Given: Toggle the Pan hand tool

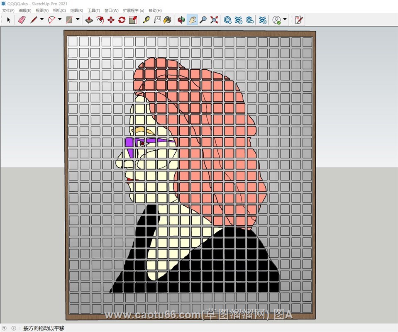Looking at the screenshot, I should 192,20.
